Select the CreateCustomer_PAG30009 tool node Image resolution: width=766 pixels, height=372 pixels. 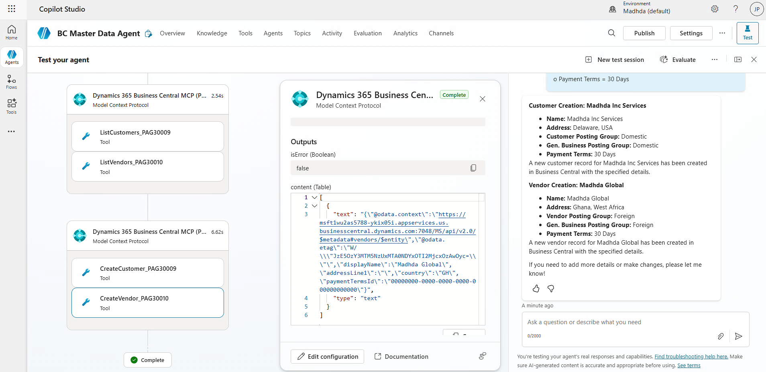tap(148, 273)
